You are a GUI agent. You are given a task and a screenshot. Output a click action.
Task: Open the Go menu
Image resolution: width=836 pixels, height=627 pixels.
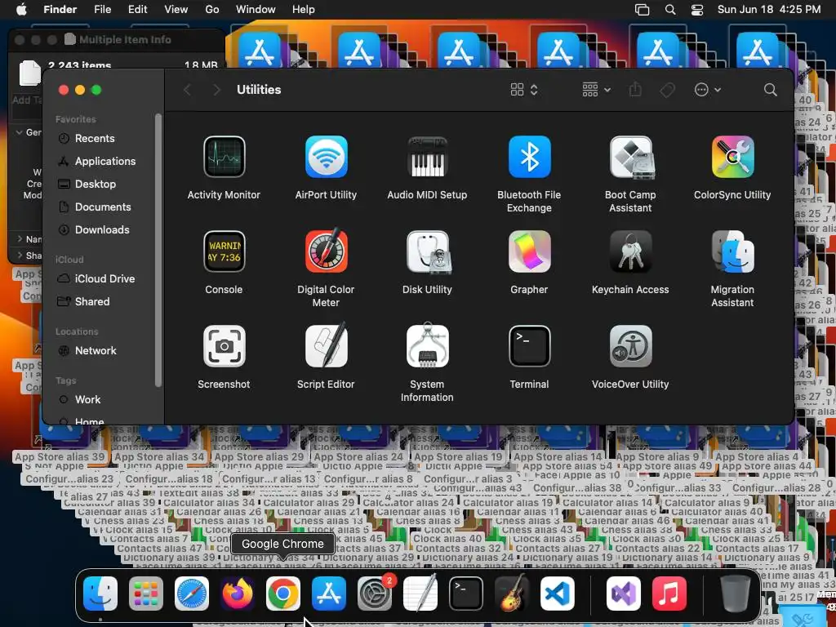212,9
